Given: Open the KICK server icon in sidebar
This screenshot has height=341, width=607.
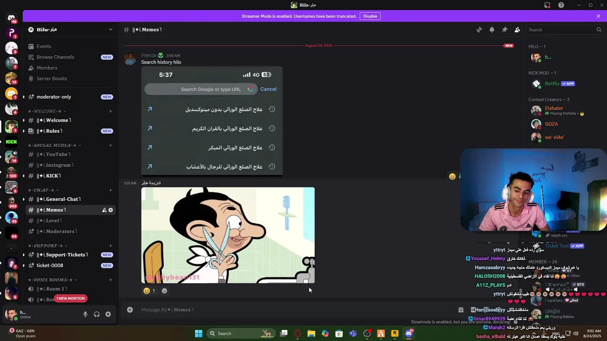Looking at the screenshot, I should coord(11,142).
